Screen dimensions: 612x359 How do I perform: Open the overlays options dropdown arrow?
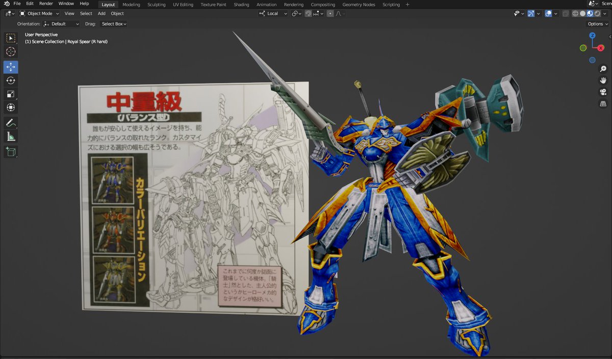(x=555, y=14)
